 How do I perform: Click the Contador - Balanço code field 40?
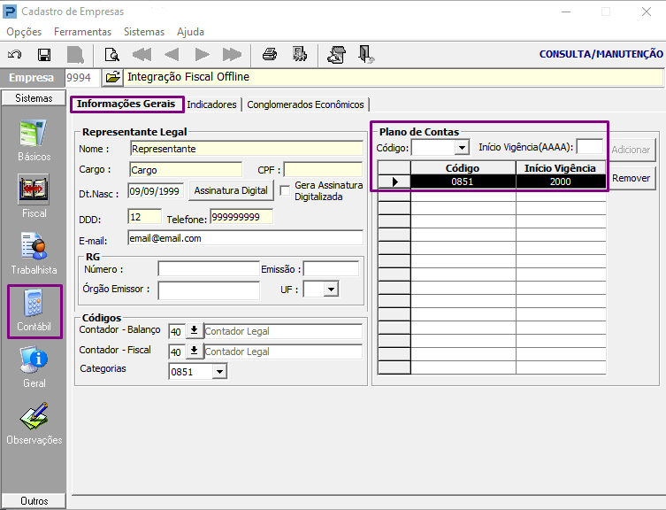point(177,331)
